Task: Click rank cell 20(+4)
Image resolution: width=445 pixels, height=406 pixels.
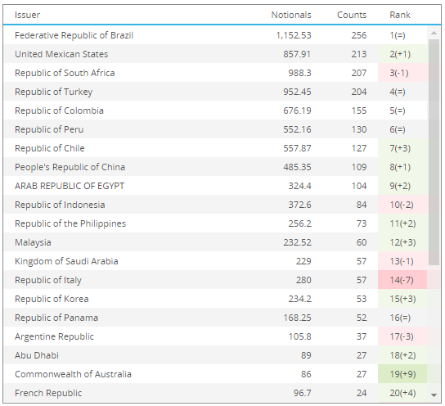Action: 402,393
